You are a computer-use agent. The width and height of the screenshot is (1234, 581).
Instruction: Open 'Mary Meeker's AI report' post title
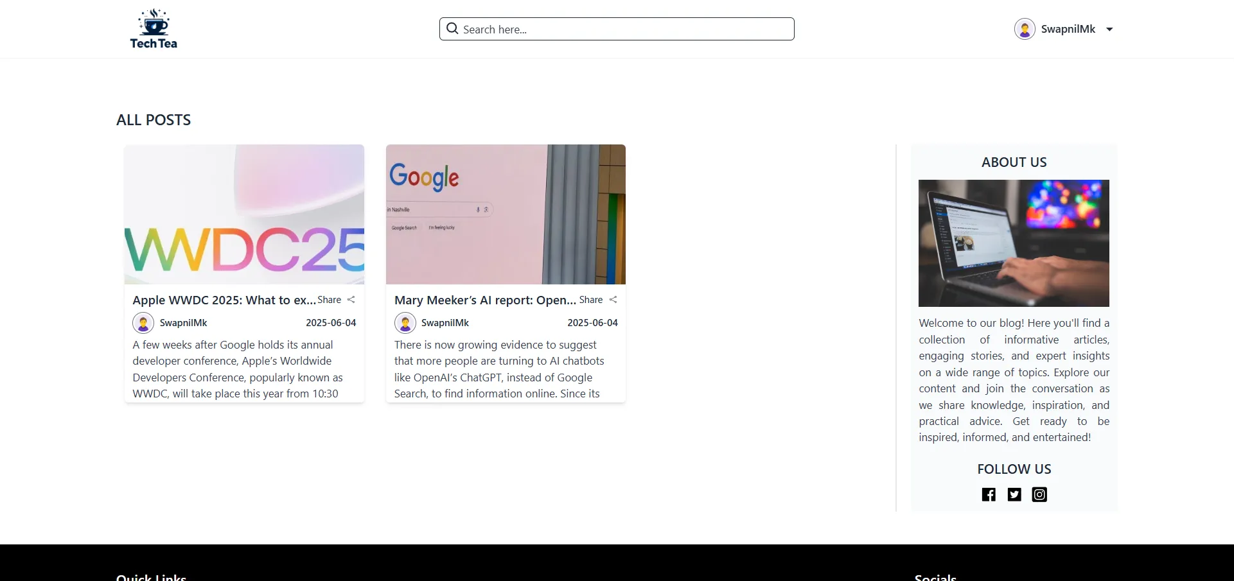click(x=485, y=300)
